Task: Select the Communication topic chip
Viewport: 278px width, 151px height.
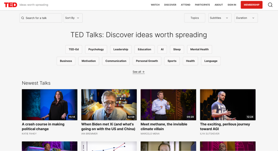Action: pyautogui.click(x=116, y=61)
